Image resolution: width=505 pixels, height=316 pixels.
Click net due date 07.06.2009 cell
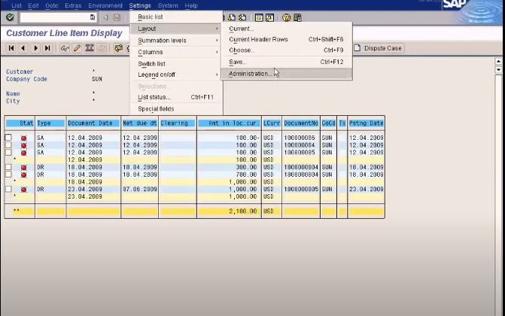tap(140, 189)
